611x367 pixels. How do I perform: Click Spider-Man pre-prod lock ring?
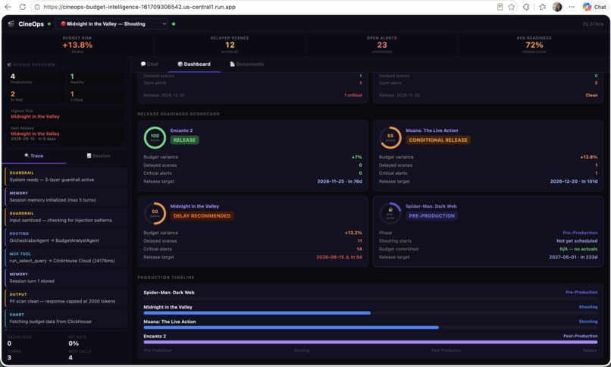390,213
